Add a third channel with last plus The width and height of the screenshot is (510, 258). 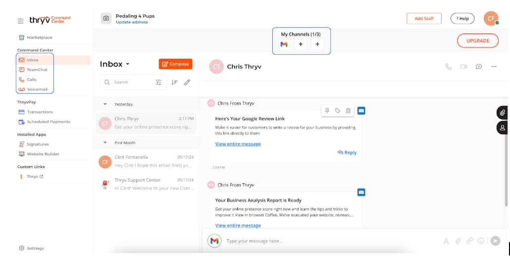pyautogui.click(x=317, y=44)
